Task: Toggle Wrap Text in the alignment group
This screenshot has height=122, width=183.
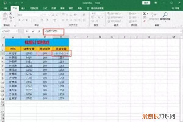Action: point(84,15)
